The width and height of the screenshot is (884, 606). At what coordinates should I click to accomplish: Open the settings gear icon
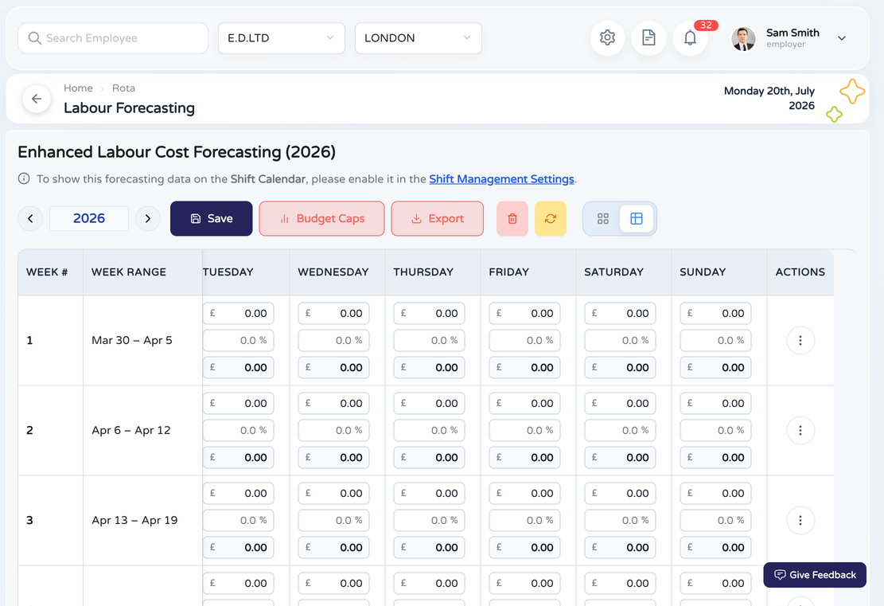[x=607, y=37]
